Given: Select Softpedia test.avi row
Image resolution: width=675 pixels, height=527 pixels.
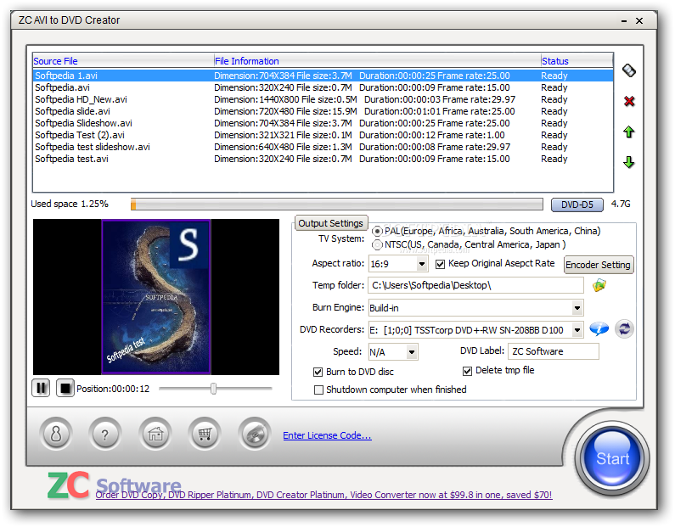Looking at the screenshot, I should point(323,160).
